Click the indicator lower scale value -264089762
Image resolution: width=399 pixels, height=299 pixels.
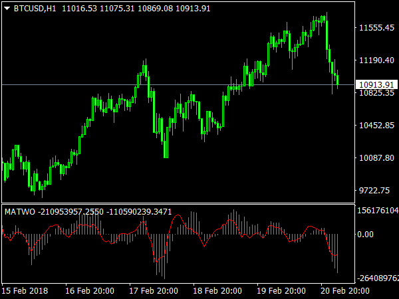click(x=378, y=278)
